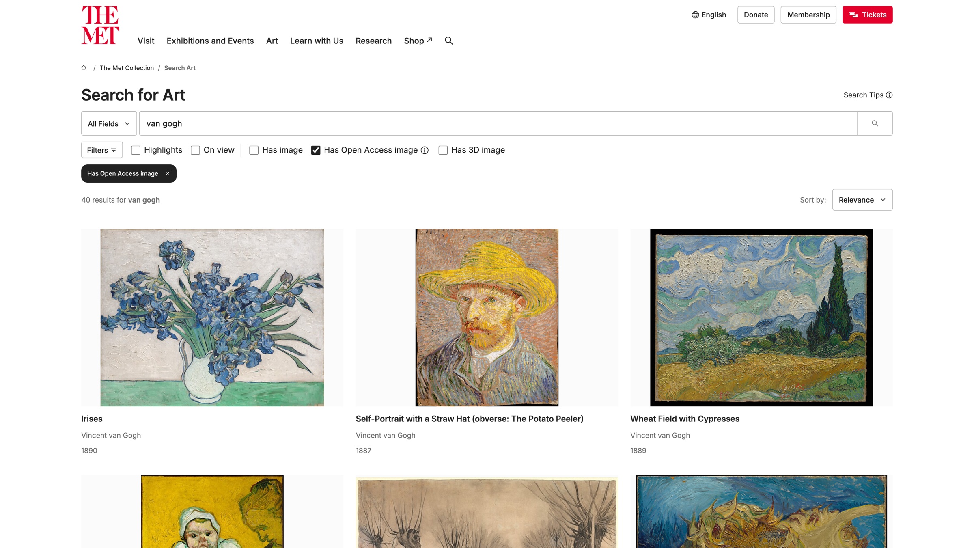Screen dimensions: 974x548
Task: Open the Irises artwork title
Action: [x=92, y=419]
